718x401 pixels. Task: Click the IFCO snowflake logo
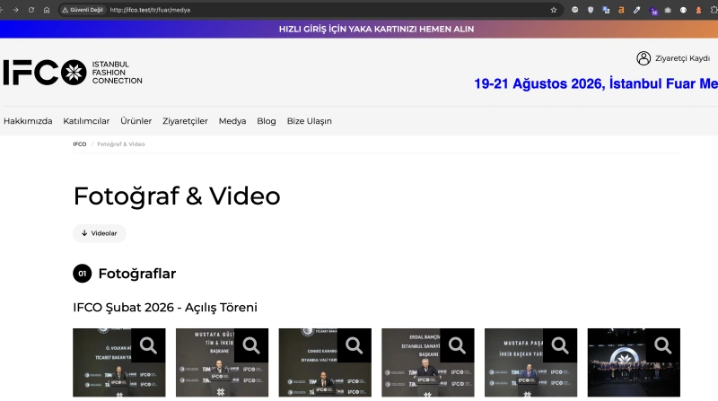tap(74, 73)
